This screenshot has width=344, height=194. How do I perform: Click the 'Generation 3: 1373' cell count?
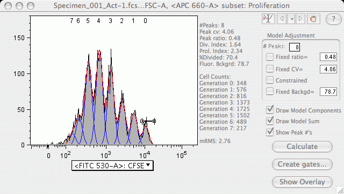click(225, 102)
